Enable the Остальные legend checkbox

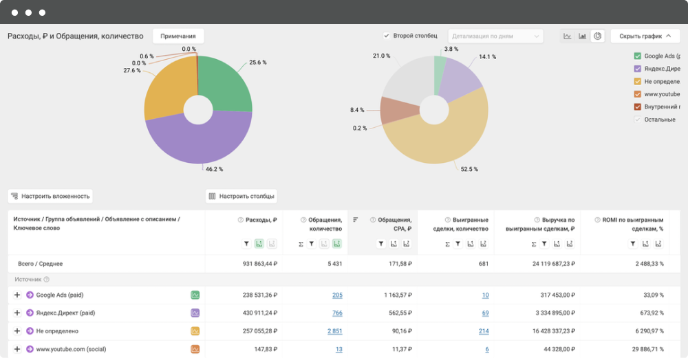tap(637, 120)
